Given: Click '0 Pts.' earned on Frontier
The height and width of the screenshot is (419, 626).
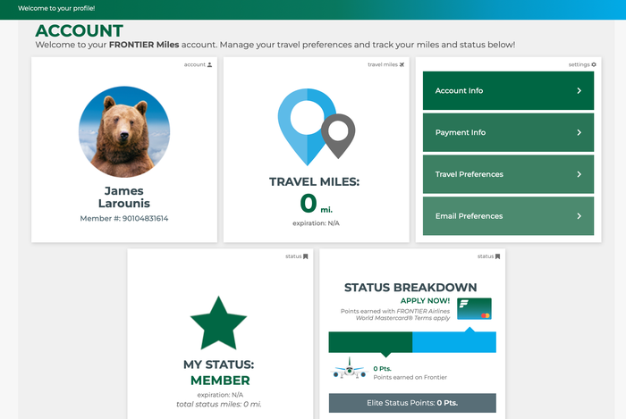Looking at the screenshot, I should point(382,369).
